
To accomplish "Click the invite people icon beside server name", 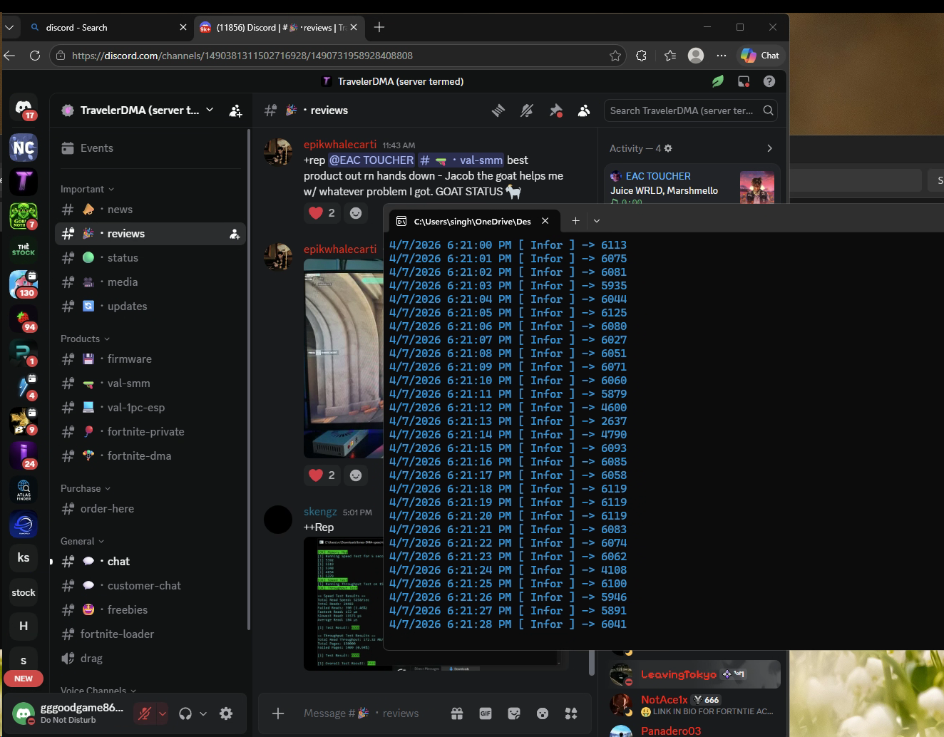I will [x=235, y=110].
